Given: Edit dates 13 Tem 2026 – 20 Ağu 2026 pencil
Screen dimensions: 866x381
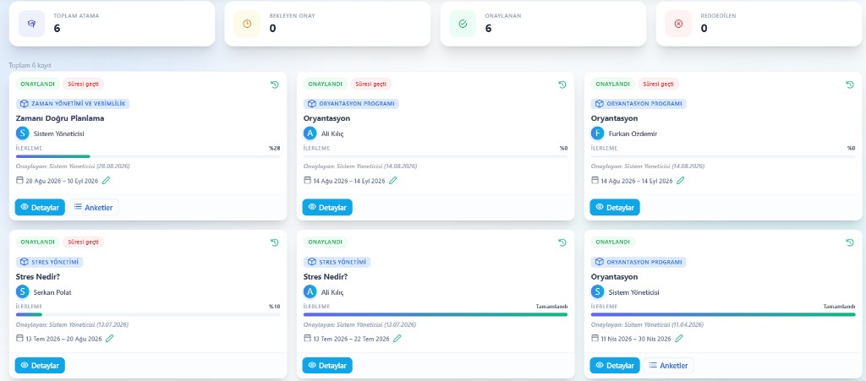Looking at the screenshot, I should [109, 339].
